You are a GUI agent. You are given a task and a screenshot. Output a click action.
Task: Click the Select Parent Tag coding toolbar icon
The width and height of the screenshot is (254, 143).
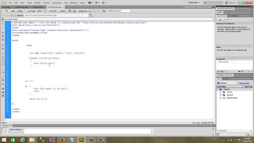click(x=3, y=45)
